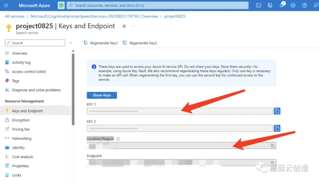Image resolution: width=319 pixels, height=182 pixels.
Task: Go to Pricing tier in sidebar
Action: [x=21, y=129]
